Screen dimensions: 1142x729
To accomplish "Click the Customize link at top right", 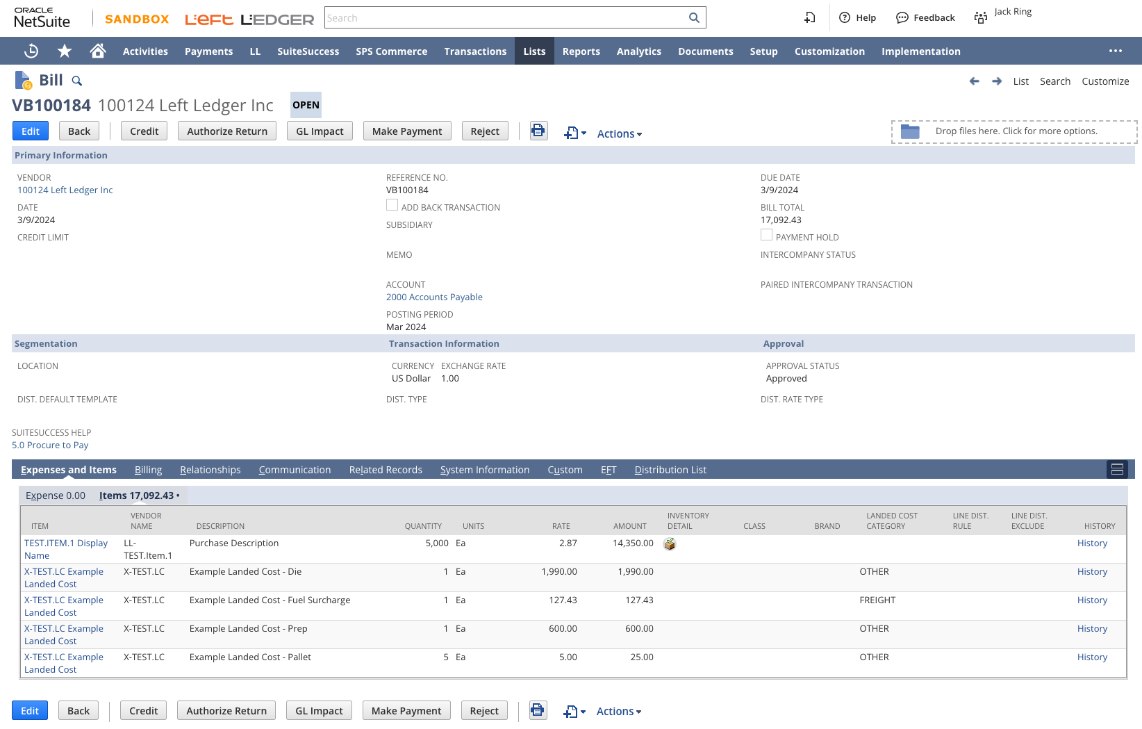I will (x=1105, y=81).
